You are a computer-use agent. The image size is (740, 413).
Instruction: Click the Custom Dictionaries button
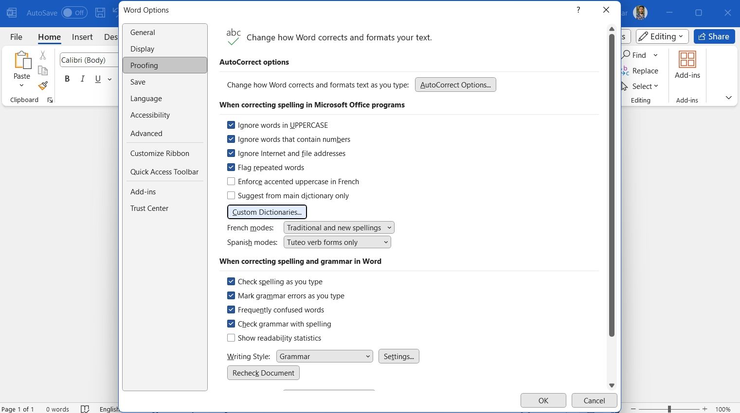tap(267, 212)
